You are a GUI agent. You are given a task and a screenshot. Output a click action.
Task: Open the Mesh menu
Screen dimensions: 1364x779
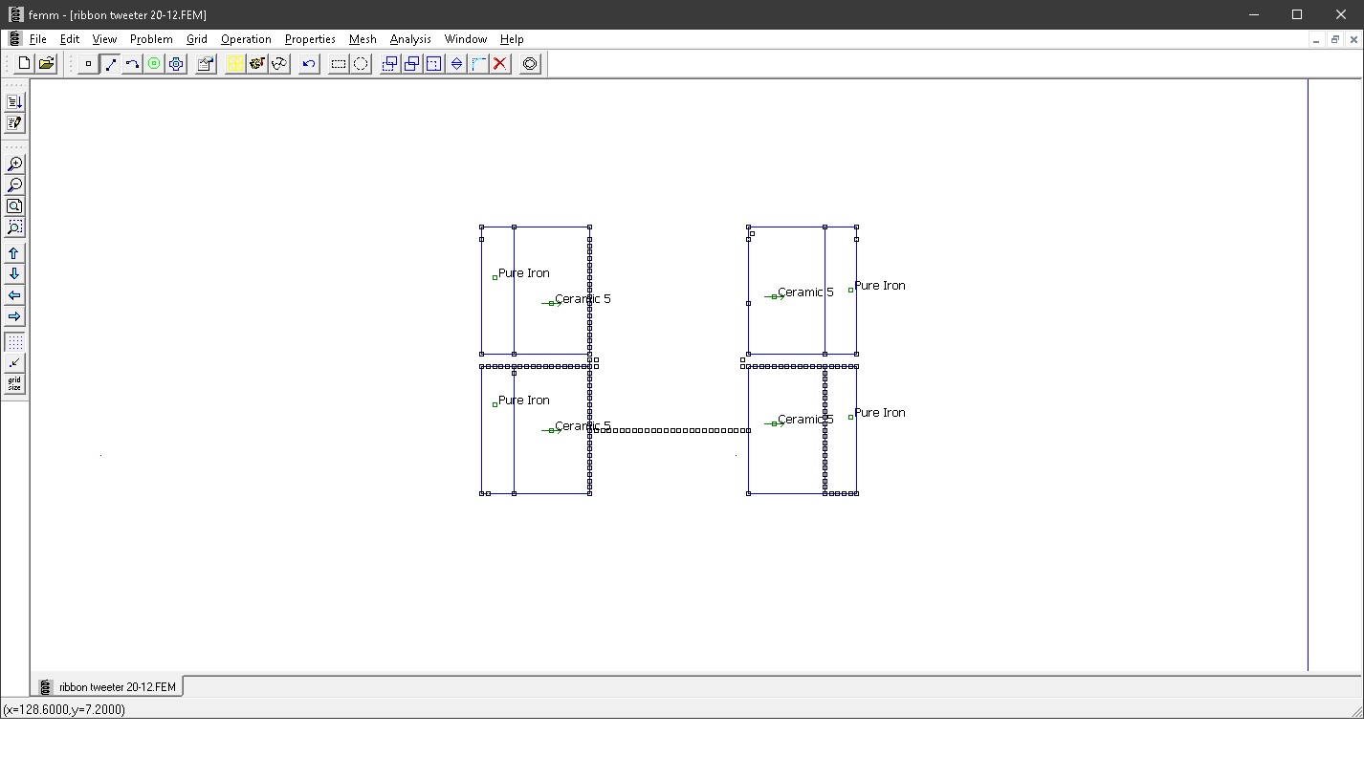[x=363, y=39]
